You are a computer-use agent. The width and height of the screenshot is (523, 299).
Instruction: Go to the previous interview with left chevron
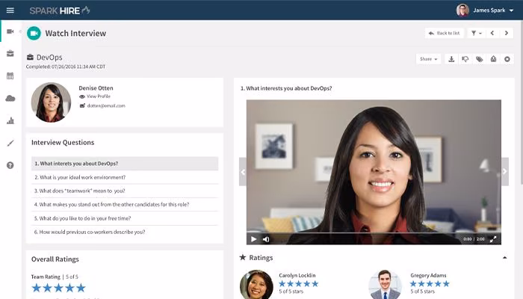tap(492, 33)
